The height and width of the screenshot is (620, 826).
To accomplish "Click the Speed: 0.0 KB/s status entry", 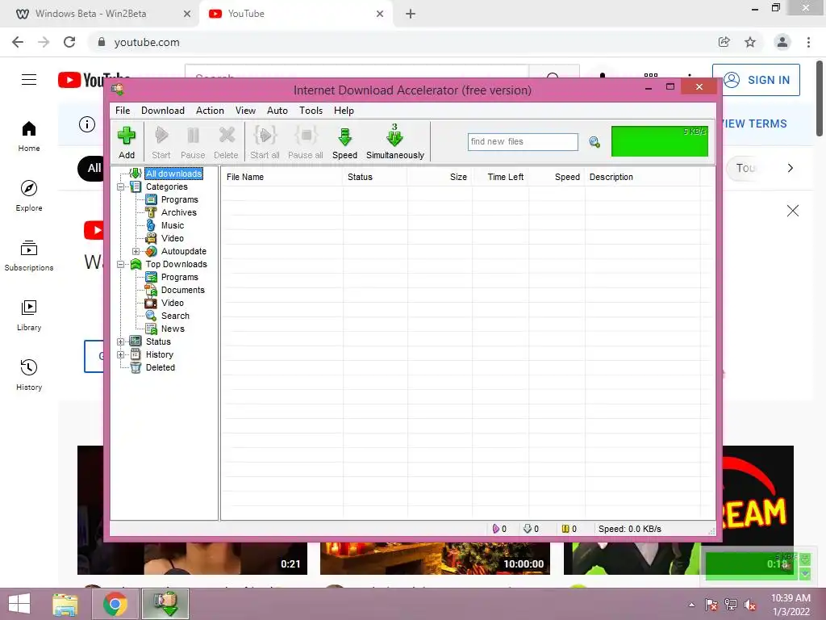I will tap(629, 529).
